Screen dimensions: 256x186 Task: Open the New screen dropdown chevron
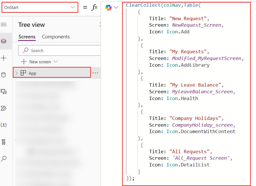tap(56, 62)
